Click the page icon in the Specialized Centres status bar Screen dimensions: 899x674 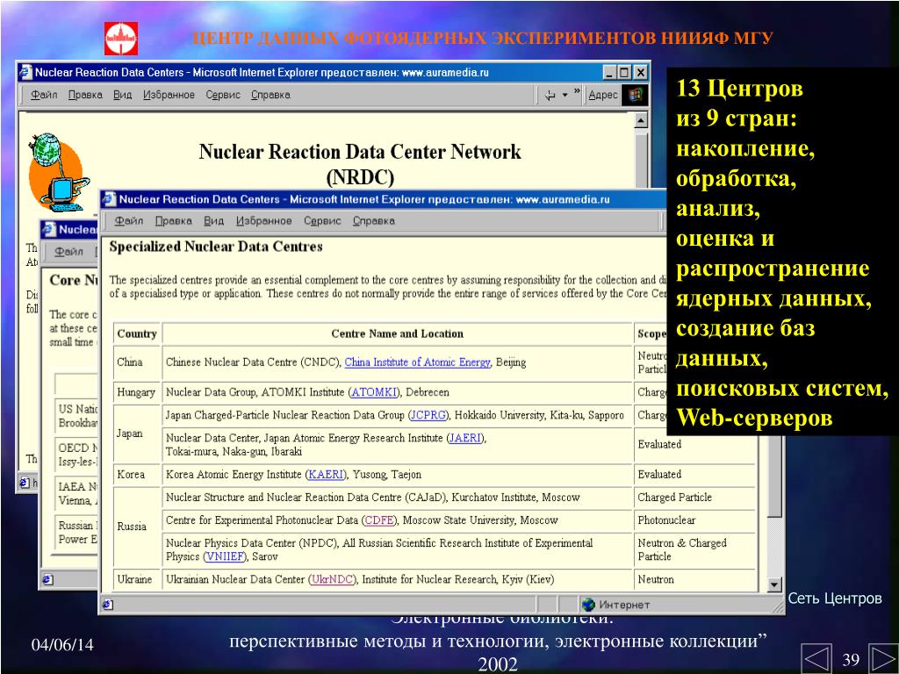pos(108,605)
